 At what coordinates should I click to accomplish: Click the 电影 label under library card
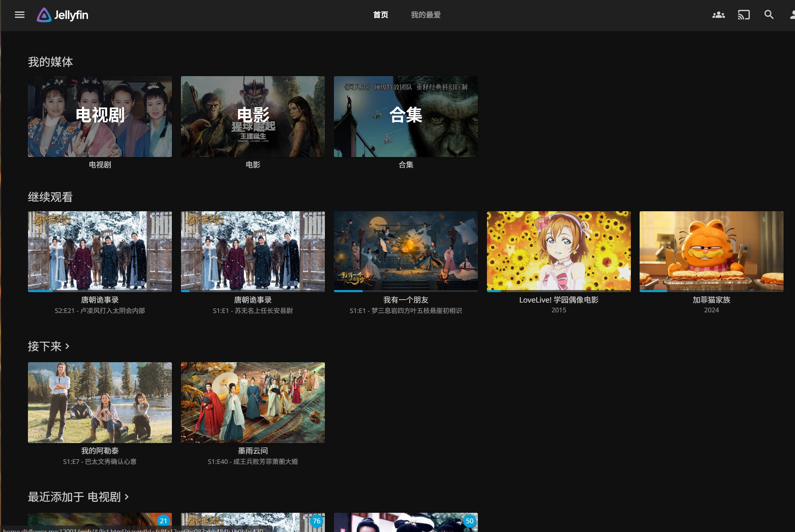pos(253,165)
